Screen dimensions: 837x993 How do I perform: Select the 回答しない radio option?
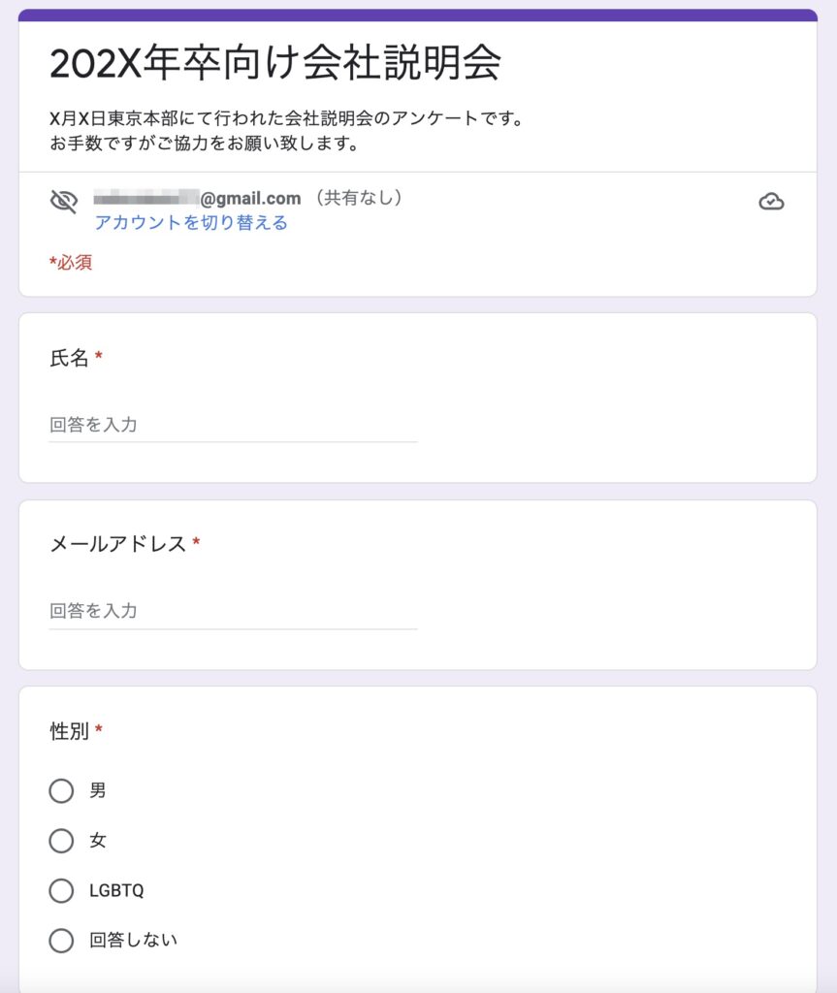point(61,941)
